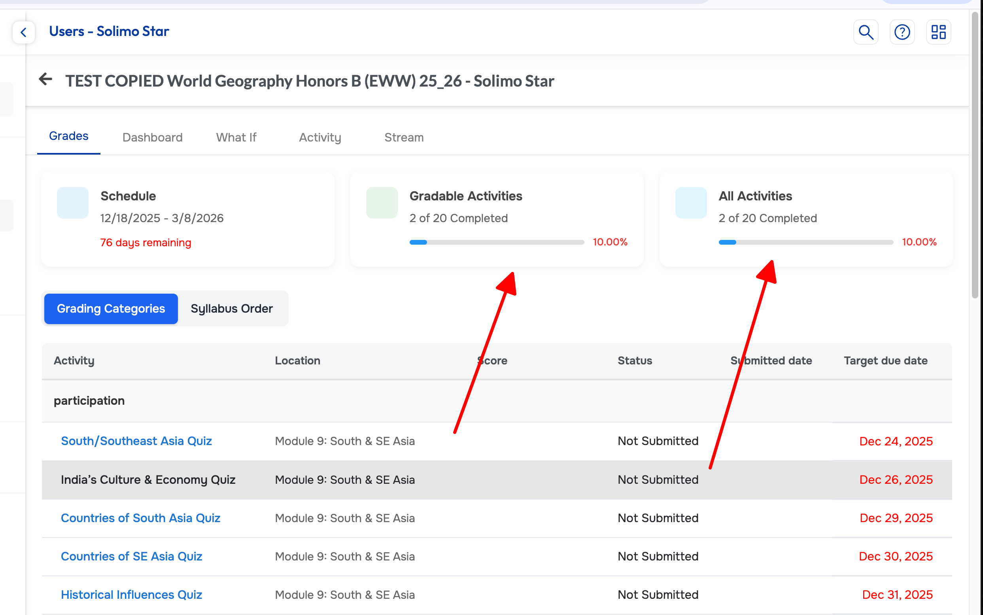
Task: Open the help question mark icon
Action: [902, 32]
